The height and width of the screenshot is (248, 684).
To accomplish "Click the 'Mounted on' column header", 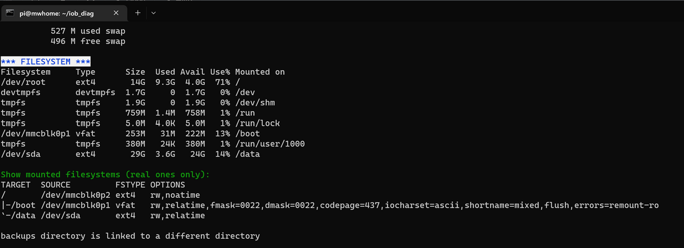I will (x=260, y=72).
